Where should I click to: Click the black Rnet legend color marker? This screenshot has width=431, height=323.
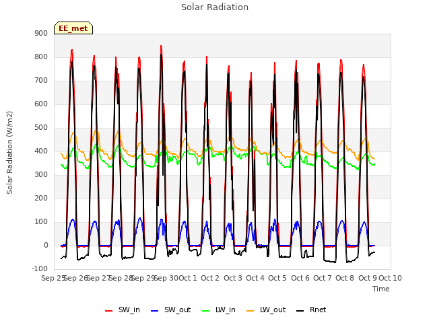coord(300,311)
